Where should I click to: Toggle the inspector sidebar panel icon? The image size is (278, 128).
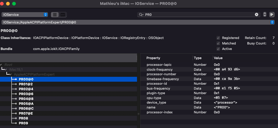tap(272, 15)
